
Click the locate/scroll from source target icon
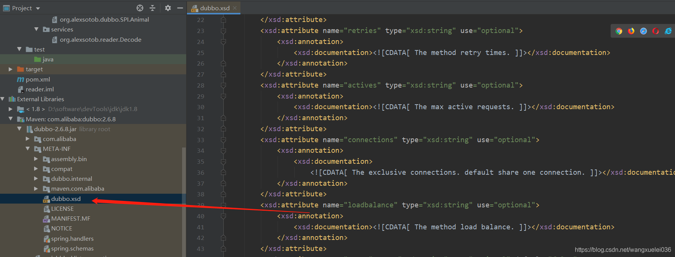click(140, 8)
